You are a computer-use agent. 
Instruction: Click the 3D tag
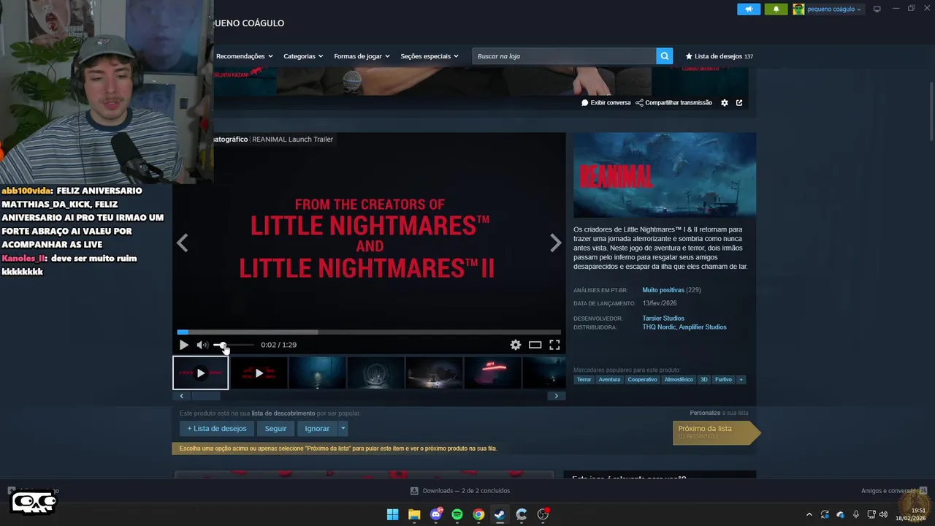pos(704,380)
